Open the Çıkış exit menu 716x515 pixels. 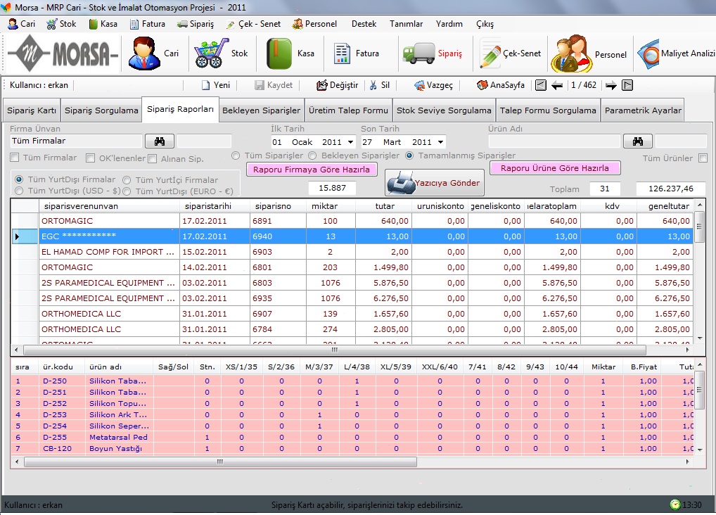coord(485,24)
